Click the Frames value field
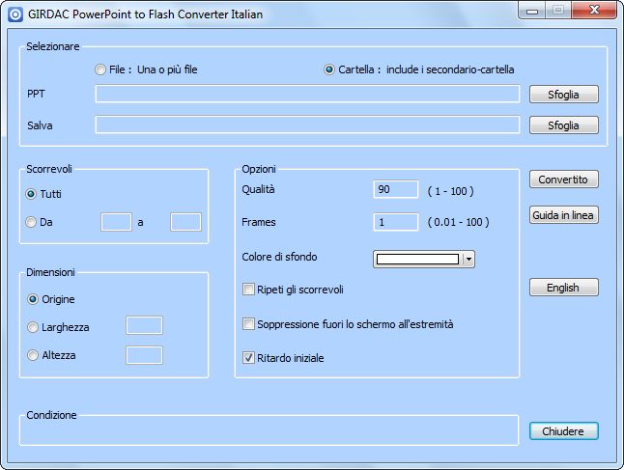Image resolution: width=624 pixels, height=470 pixels. click(x=396, y=222)
